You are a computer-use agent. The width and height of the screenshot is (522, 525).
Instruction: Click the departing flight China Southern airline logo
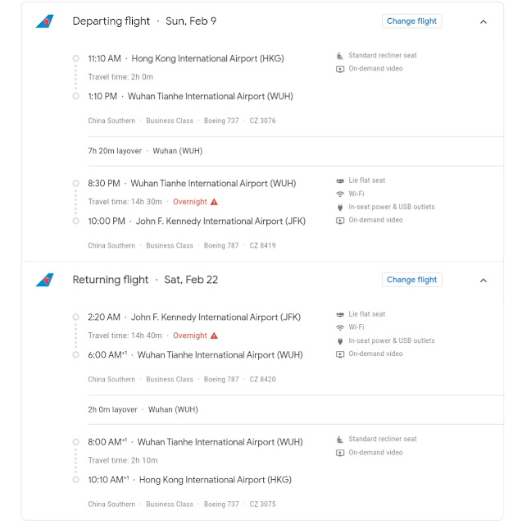(44, 21)
